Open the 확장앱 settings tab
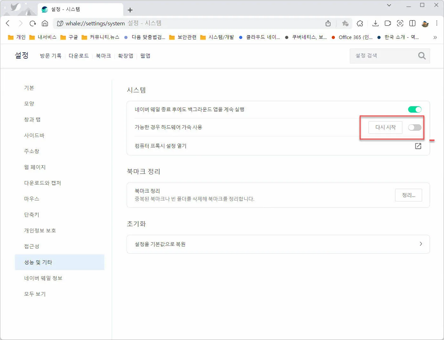The width and height of the screenshot is (444, 340). [126, 56]
